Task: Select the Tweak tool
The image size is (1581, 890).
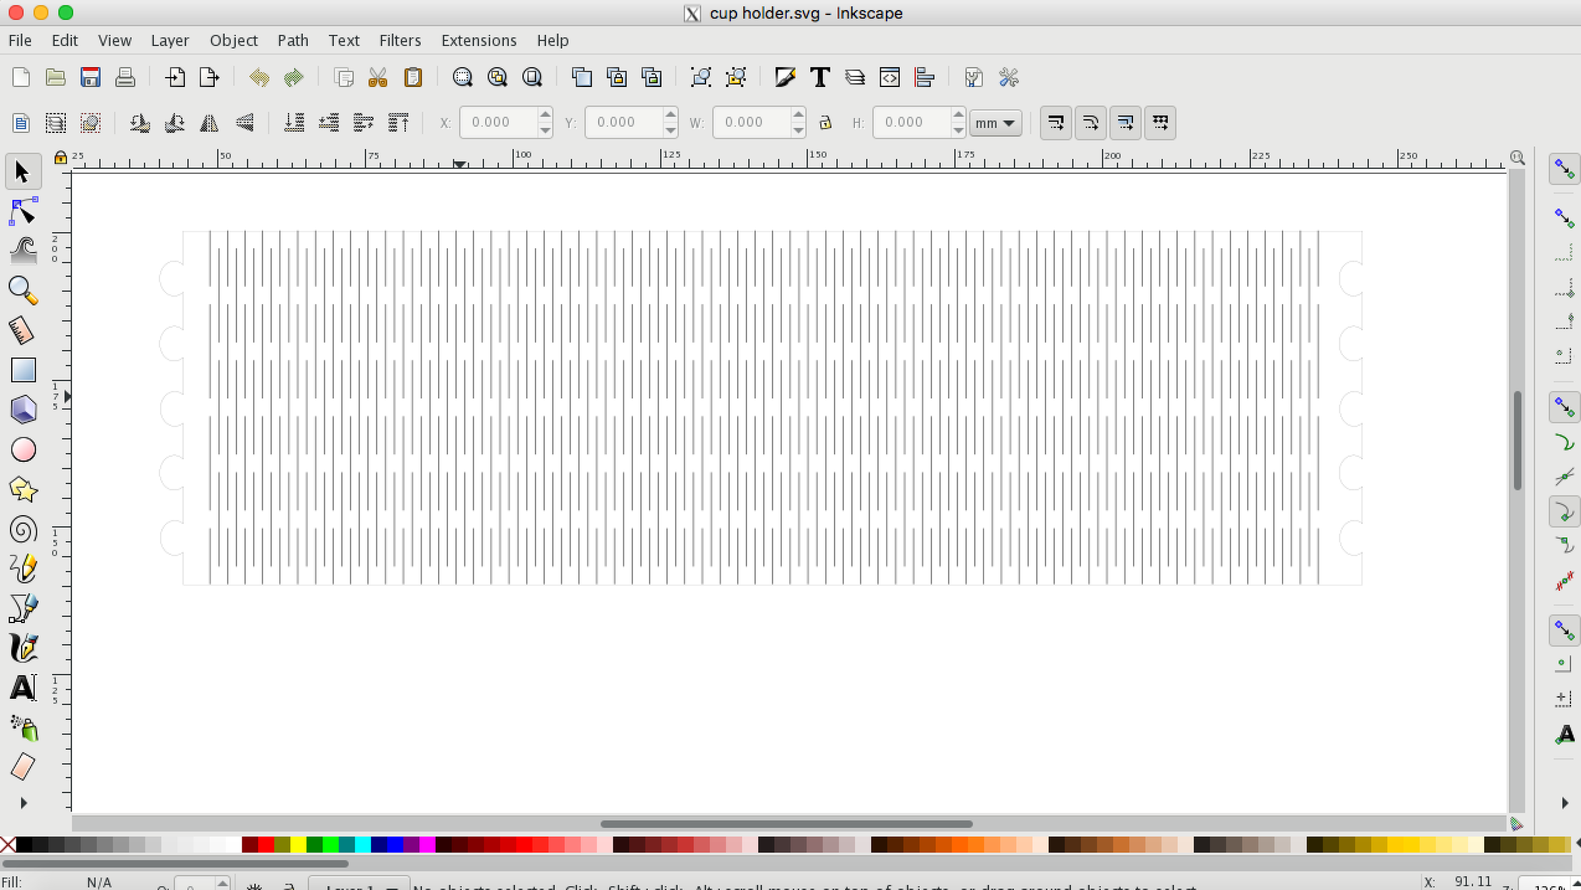Action: click(22, 250)
